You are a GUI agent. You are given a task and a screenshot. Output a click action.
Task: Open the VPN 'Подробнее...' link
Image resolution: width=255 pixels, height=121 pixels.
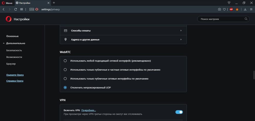(x=88, y=110)
